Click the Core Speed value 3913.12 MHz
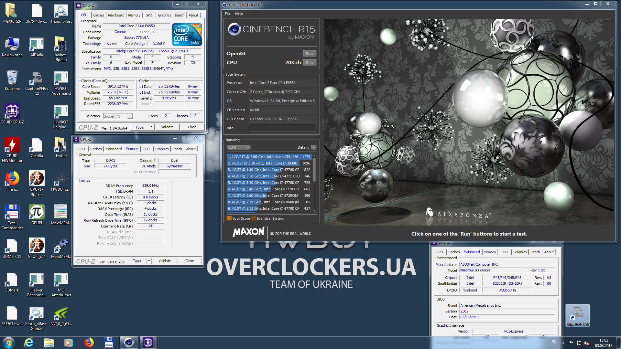 pos(118,86)
